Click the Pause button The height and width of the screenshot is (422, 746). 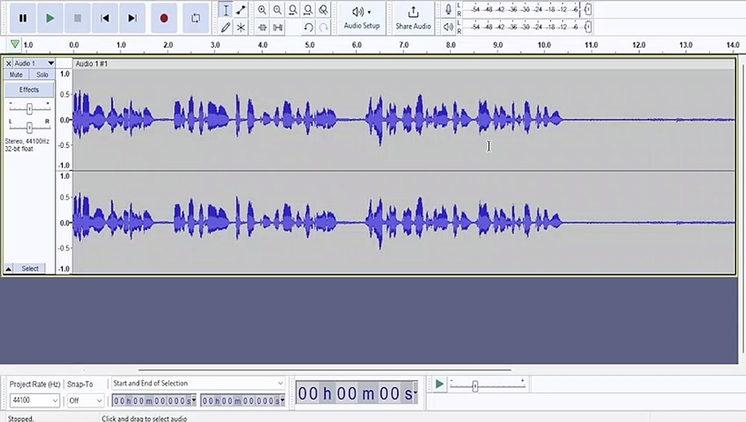click(22, 18)
